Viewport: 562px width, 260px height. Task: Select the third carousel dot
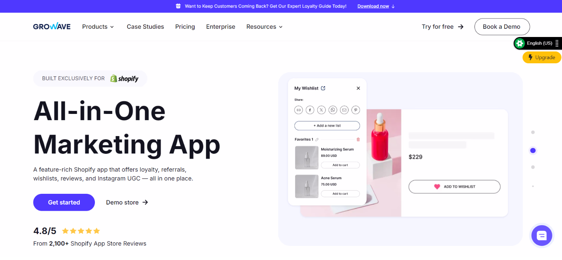tap(533, 167)
